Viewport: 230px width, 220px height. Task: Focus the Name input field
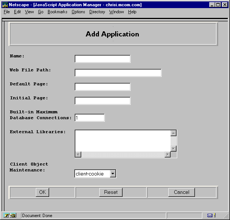click(x=103, y=59)
